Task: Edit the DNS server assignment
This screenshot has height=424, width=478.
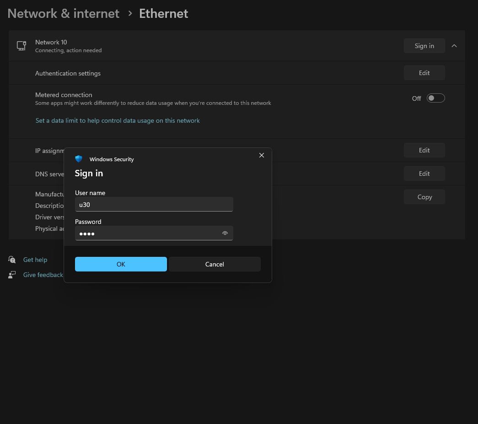Action: [x=424, y=174]
